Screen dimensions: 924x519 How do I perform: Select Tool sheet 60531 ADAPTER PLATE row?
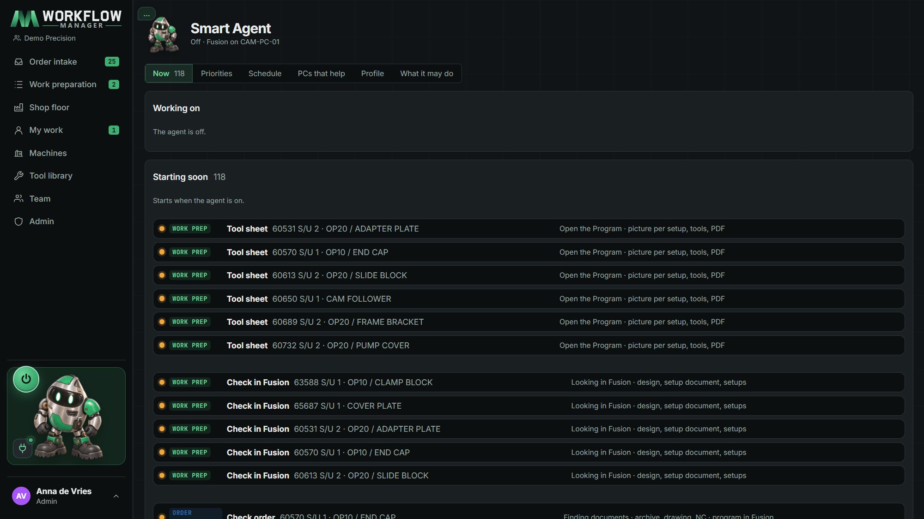(529, 229)
